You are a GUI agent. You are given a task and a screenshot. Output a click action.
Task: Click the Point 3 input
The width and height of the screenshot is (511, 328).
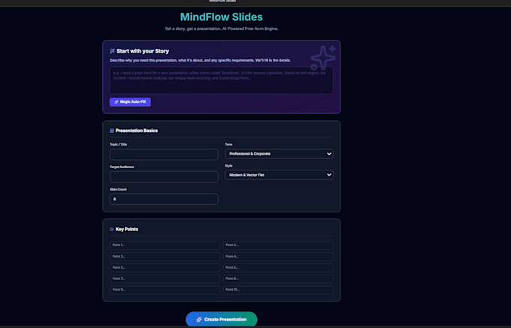coord(165,257)
